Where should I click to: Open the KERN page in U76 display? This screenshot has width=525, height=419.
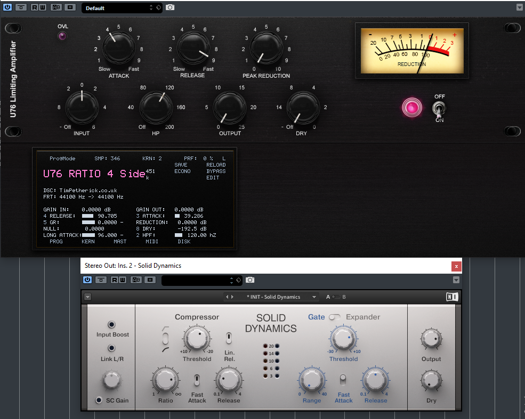88,241
